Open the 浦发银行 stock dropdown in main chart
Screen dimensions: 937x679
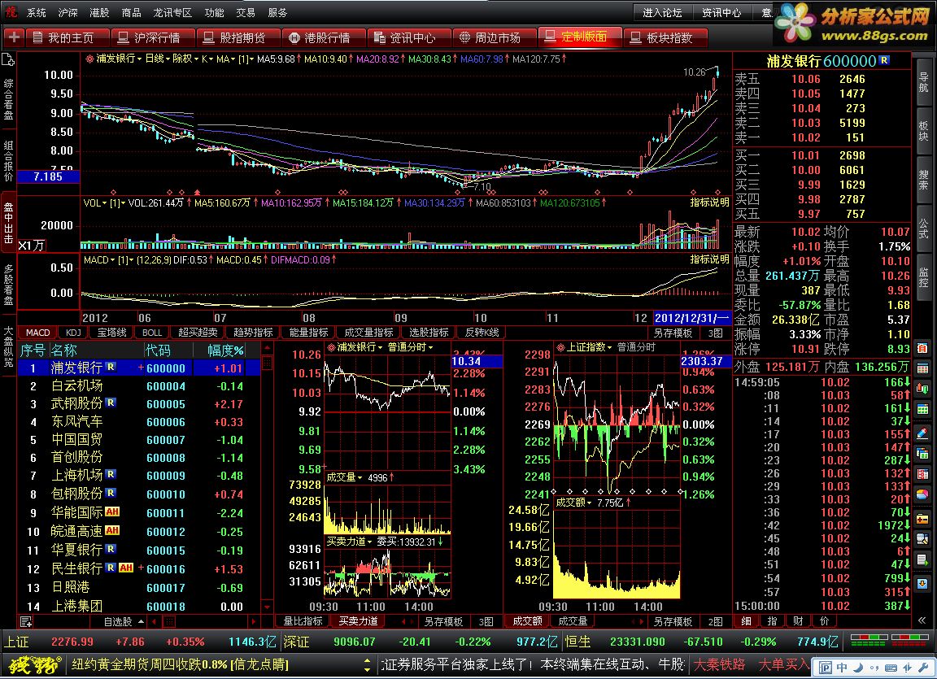(x=119, y=59)
